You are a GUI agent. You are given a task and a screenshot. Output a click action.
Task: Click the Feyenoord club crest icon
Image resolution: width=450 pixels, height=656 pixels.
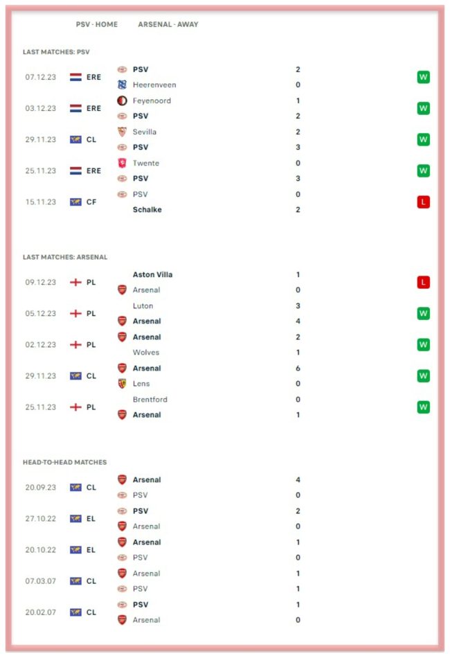(x=122, y=101)
